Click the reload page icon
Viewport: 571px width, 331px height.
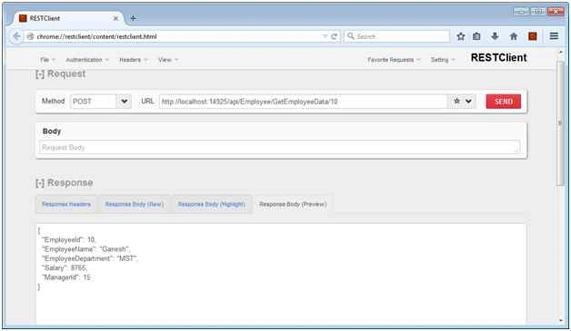click(x=334, y=36)
